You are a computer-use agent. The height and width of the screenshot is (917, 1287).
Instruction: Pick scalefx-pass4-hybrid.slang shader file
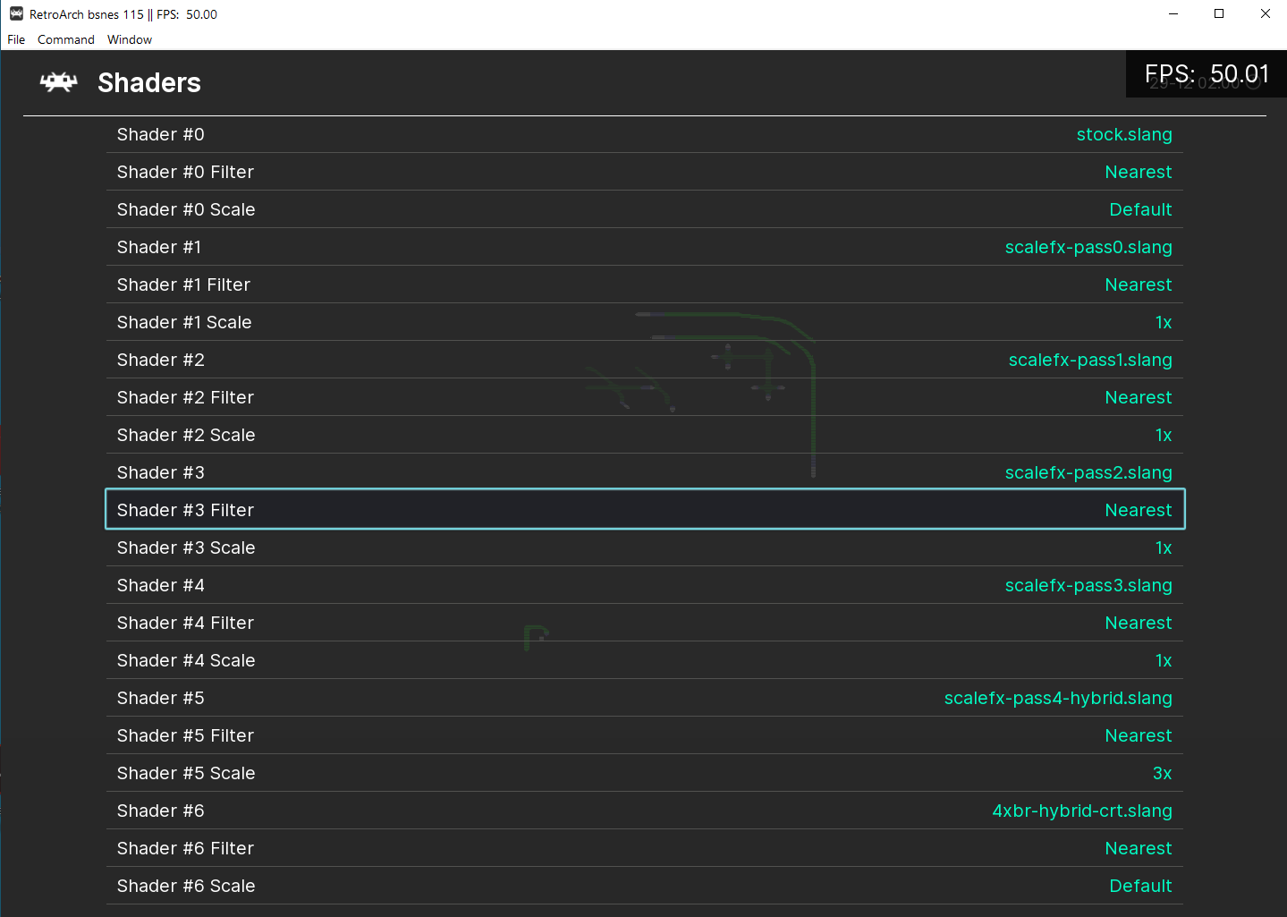click(1058, 698)
